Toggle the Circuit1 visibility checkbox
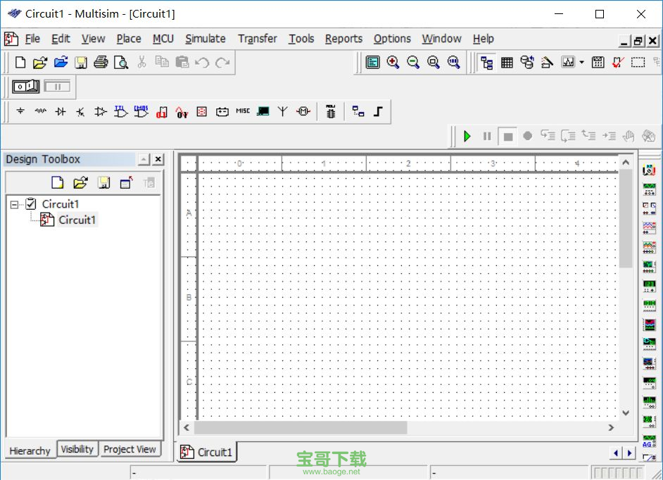663x480 pixels. click(x=29, y=203)
